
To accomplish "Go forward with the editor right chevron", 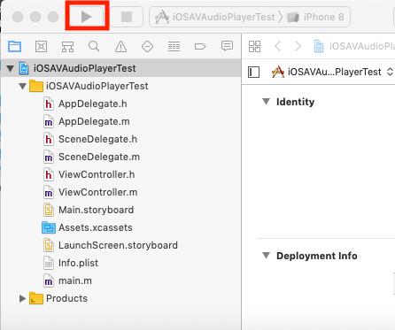I will tap(298, 46).
